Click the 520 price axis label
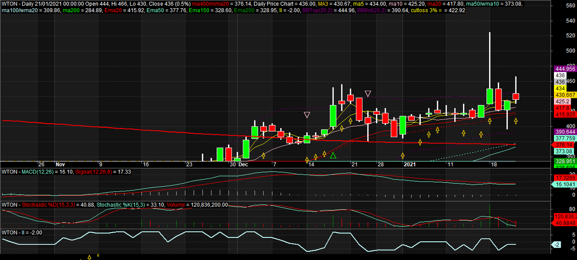This screenshot has width=577, height=260. [572, 35]
